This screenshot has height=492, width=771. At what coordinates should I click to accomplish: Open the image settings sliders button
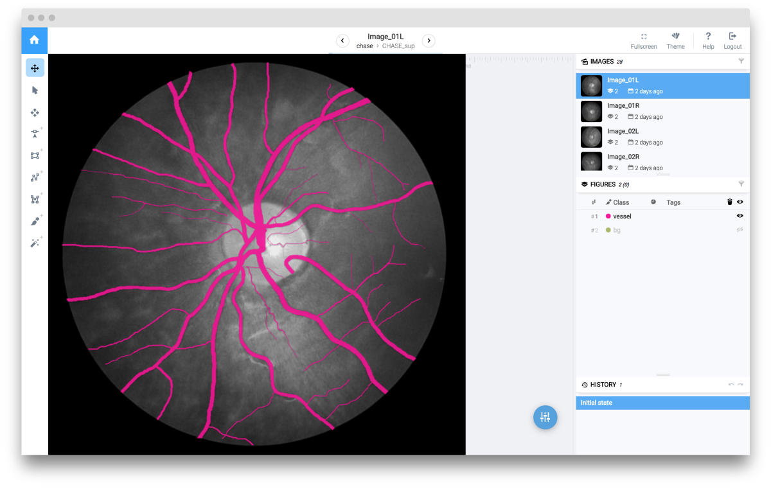[545, 417]
